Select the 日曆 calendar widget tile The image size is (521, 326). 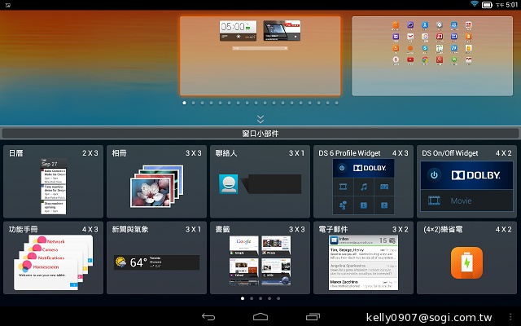[53, 182]
